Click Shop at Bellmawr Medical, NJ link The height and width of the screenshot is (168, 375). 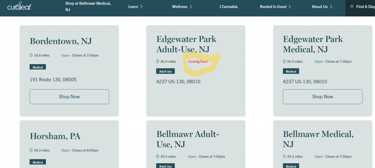pos(88,7)
